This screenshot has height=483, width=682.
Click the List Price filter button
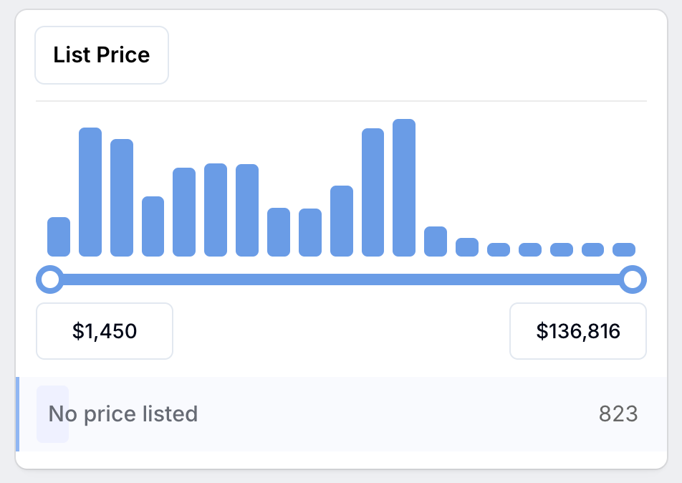coord(102,55)
